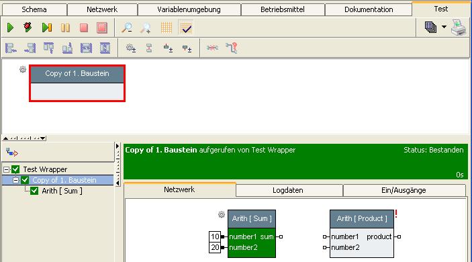Open the Dokumentation tab
Image resolution: width=472 pixels, height=262 pixels.
pyautogui.click(x=369, y=9)
